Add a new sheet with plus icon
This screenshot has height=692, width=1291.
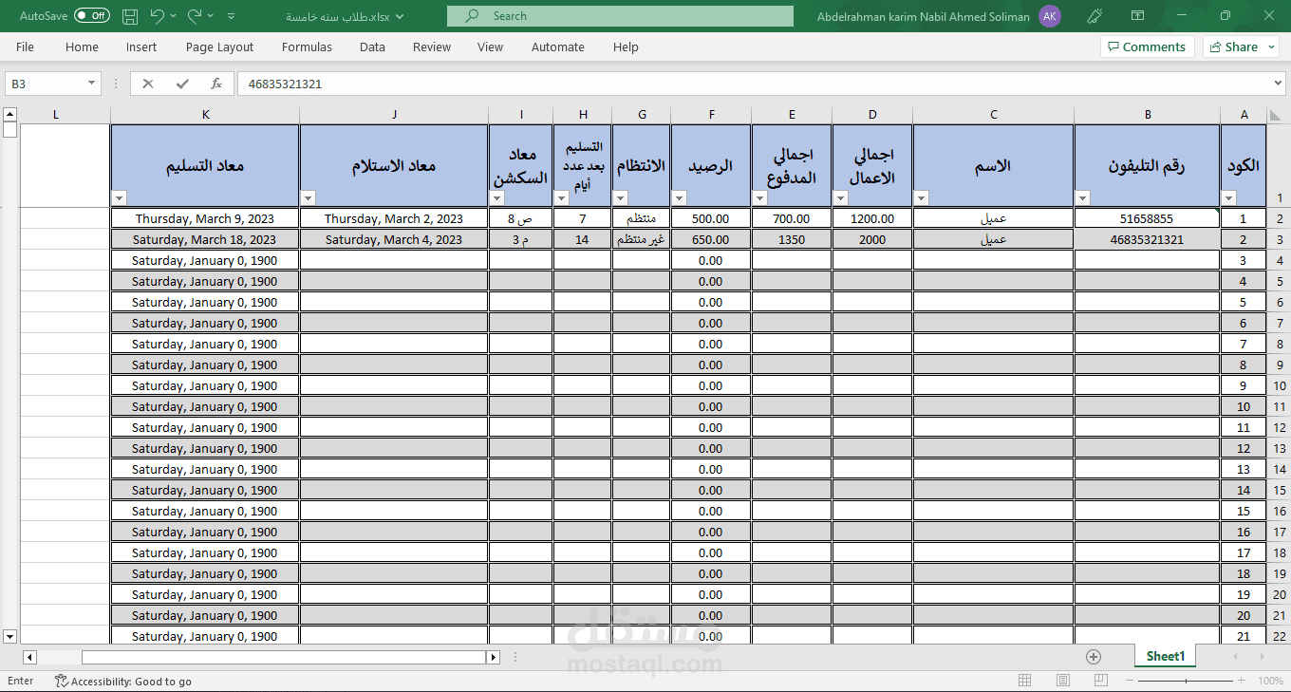1094,657
